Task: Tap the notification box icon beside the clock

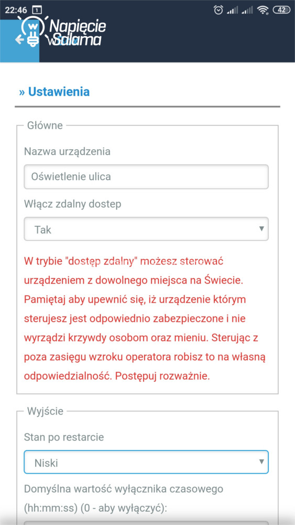Action: tap(37, 10)
